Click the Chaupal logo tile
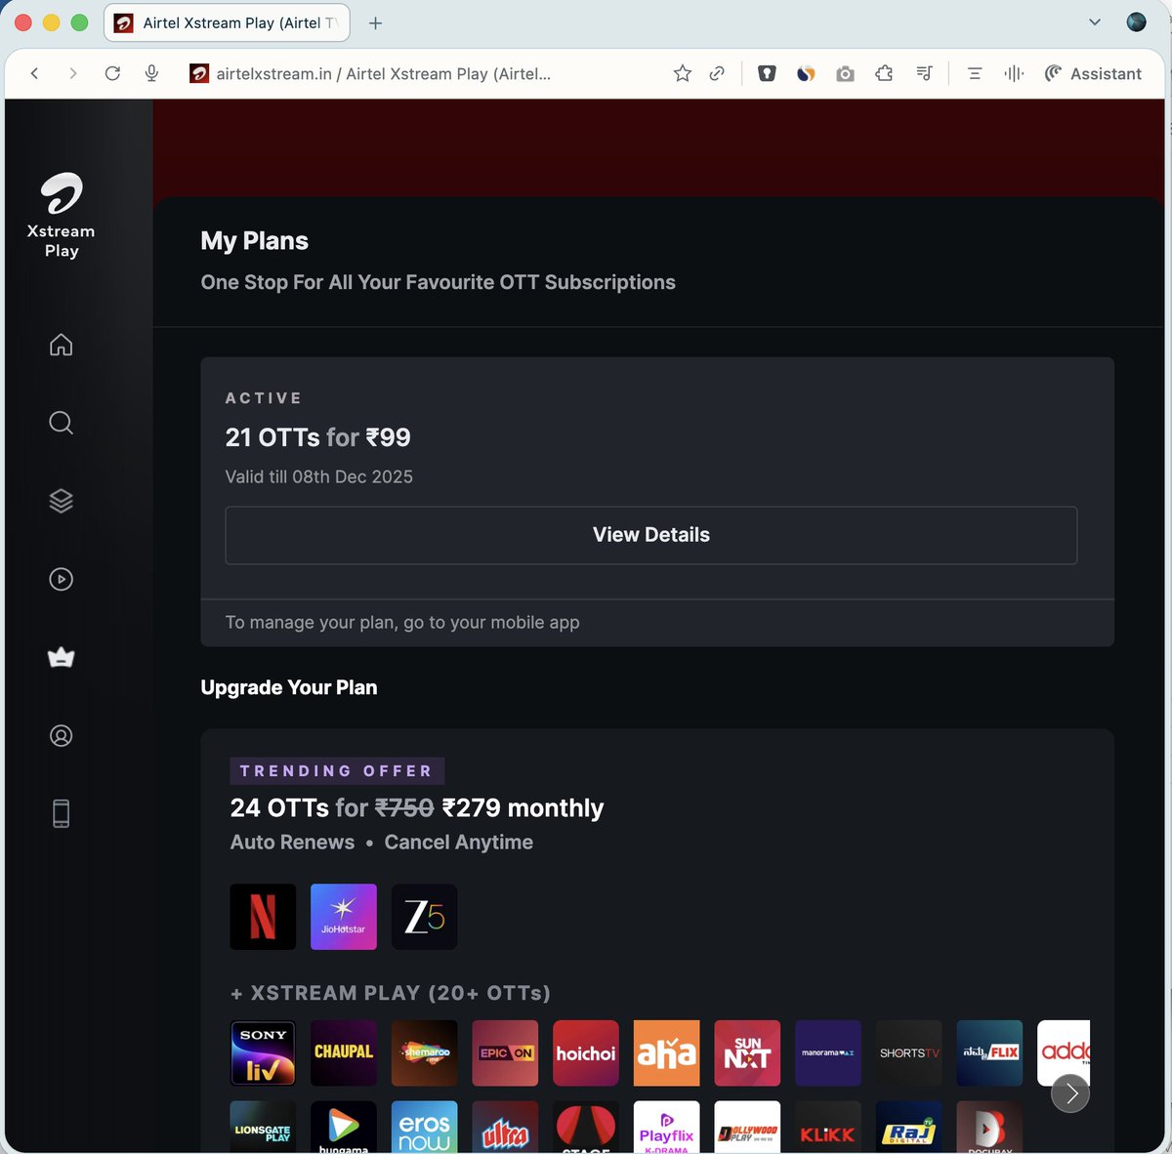This screenshot has width=1172, height=1154. 344,1053
